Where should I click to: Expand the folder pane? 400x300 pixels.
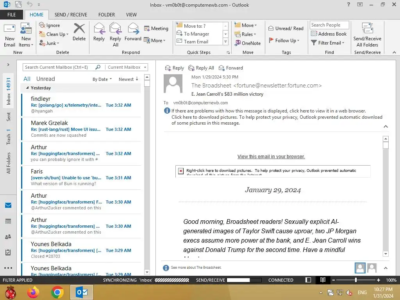point(8,64)
